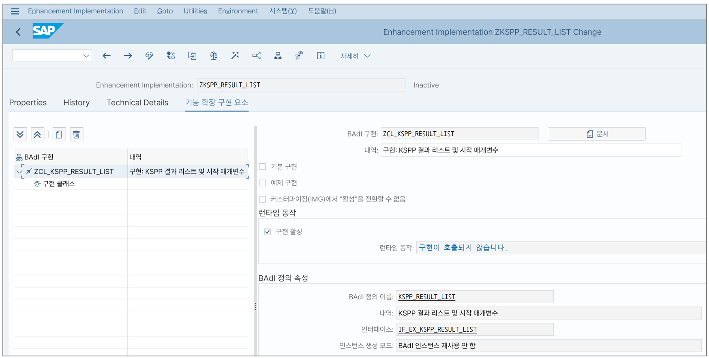Click the implementation icon beside ZCL_KSPP_RESULT_LIST

29,171
